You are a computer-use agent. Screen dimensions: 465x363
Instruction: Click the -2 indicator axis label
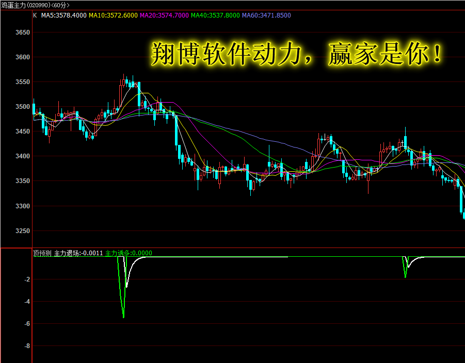[x=27, y=279]
